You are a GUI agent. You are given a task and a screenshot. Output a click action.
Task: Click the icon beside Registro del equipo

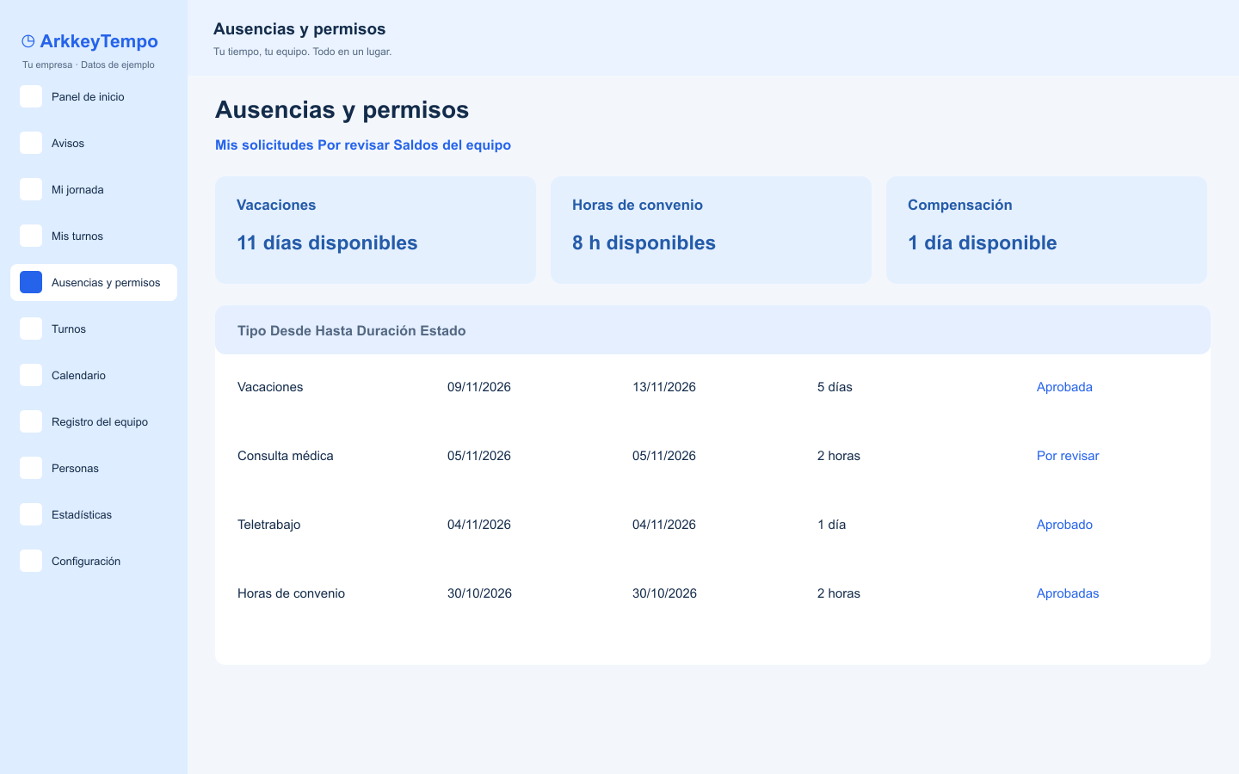(x=31, y=421)
